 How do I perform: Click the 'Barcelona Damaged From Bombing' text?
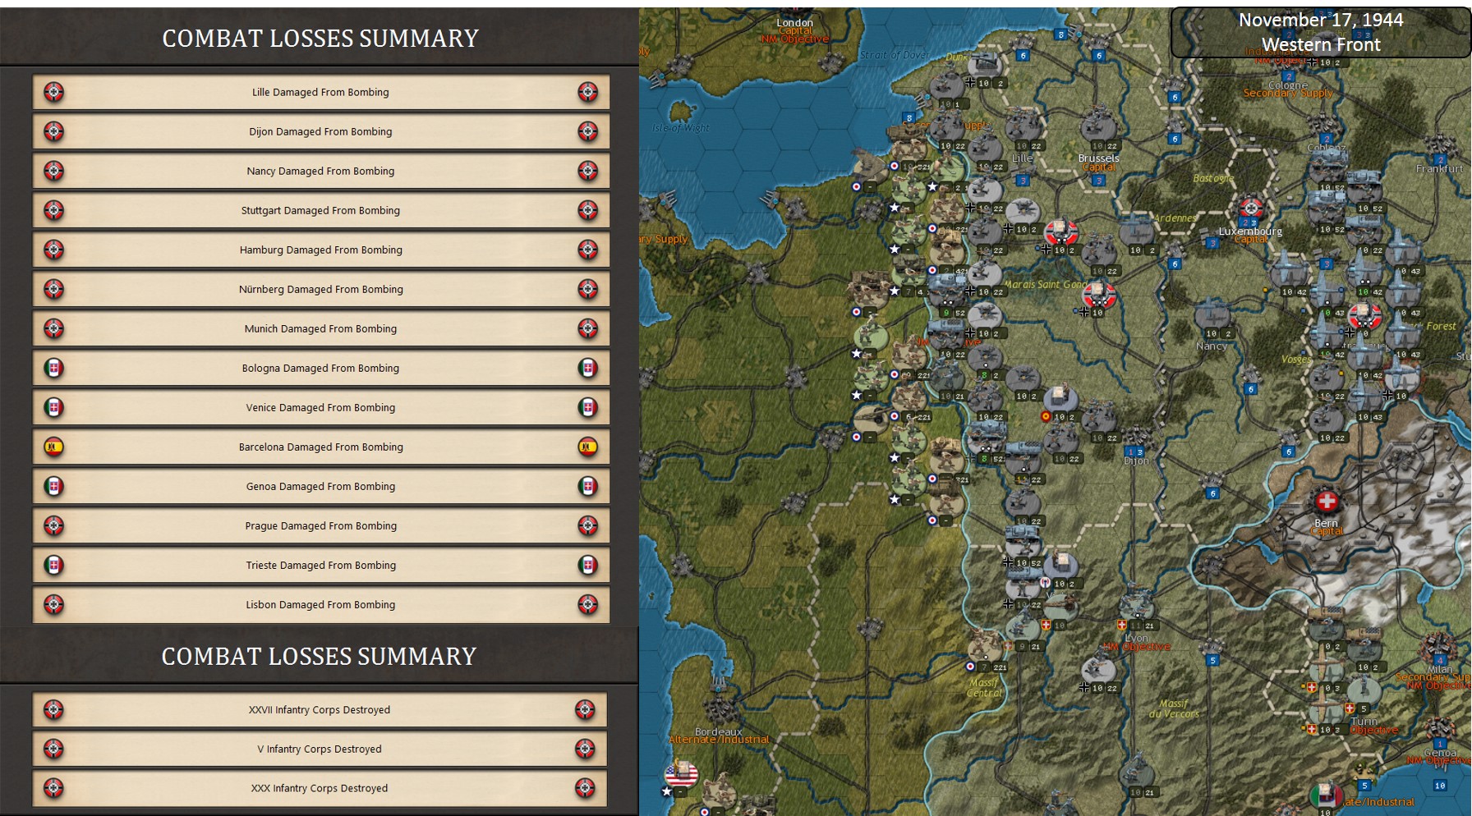[x=320, y=447]
